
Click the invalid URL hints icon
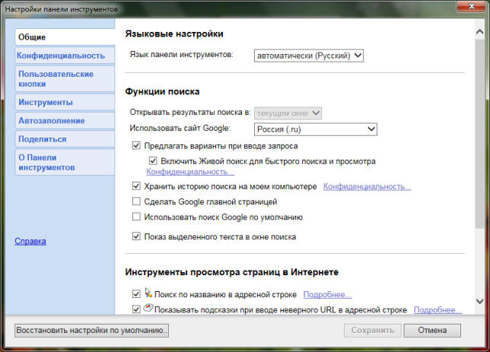(x=149, y=309)
